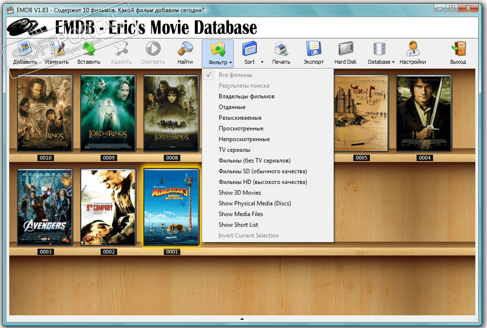The height and width of the screenshot is (328, 487).
Task: Toggle the checked Все фильмы filter
Action: coord(268,75)
